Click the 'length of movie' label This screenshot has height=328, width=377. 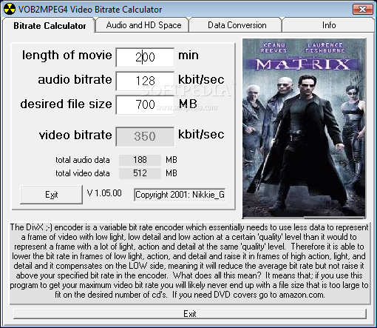[67, 56]
